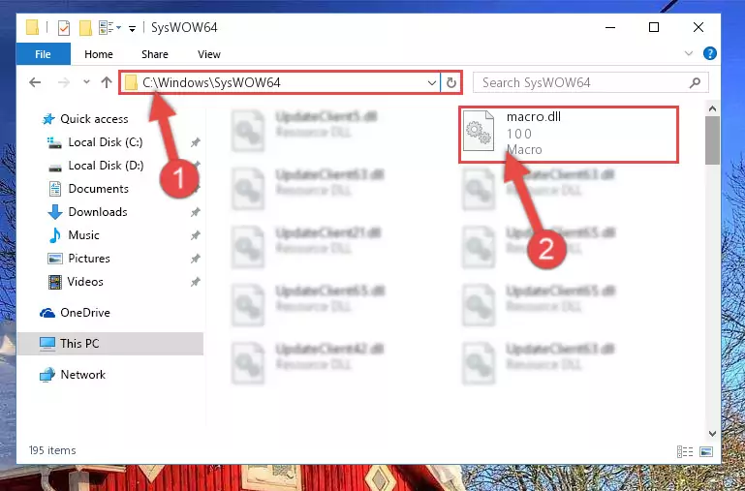The width and height of the screenshot is (745, 491).
Task: Click the scrollbar down arrow
Action: click(x=712, y=434)
